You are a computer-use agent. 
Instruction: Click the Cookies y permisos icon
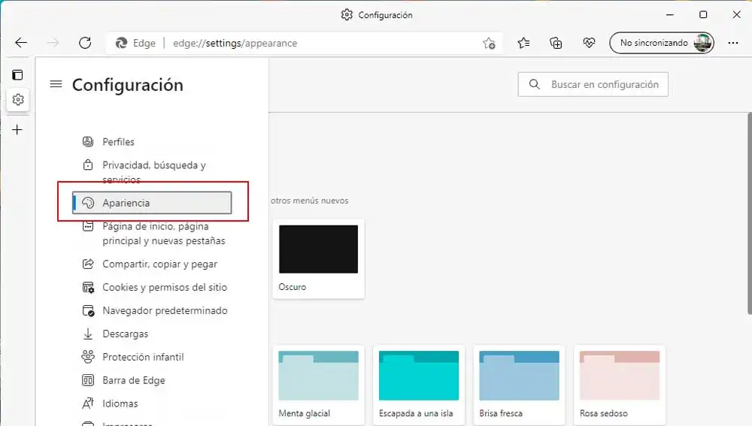pos(88,288)
